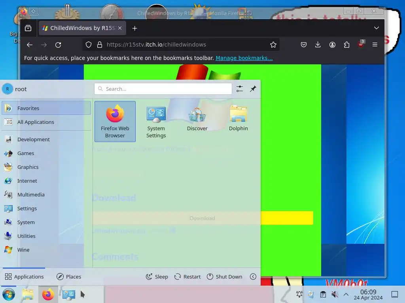Click the Shut Down button
Screen dimensions: 405x303
[225, 277]
